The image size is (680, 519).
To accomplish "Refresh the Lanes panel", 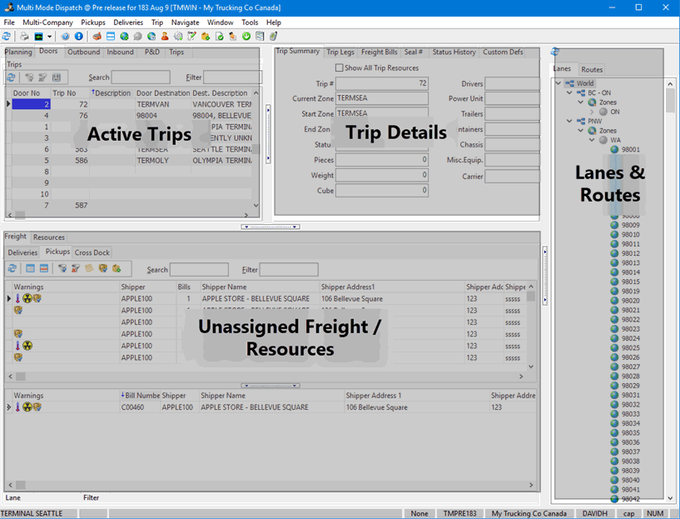I will point(555,52).
